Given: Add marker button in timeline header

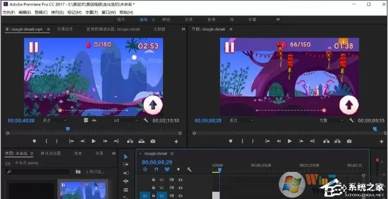Looking at the screenshot, I should tap(179, 170).
